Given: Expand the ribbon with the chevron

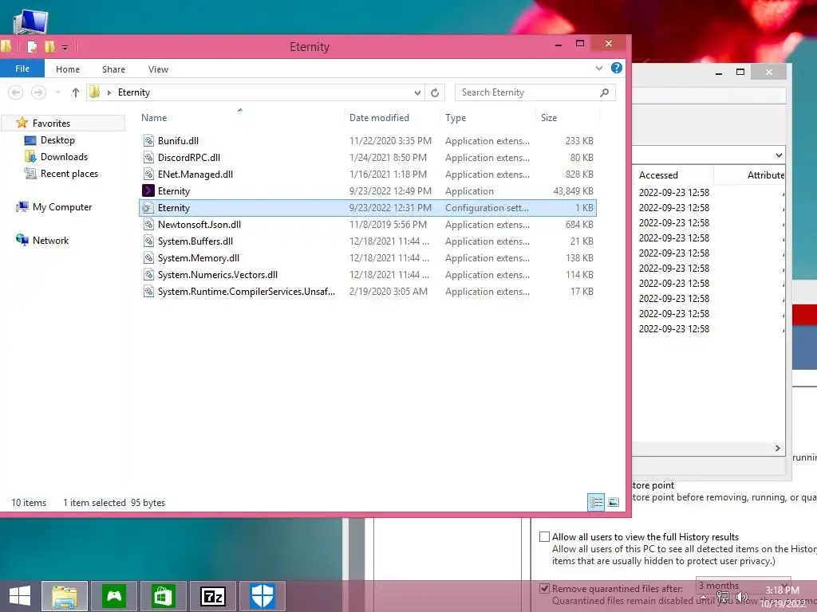Looking at the screenshot, I should (x=598, y=69).
